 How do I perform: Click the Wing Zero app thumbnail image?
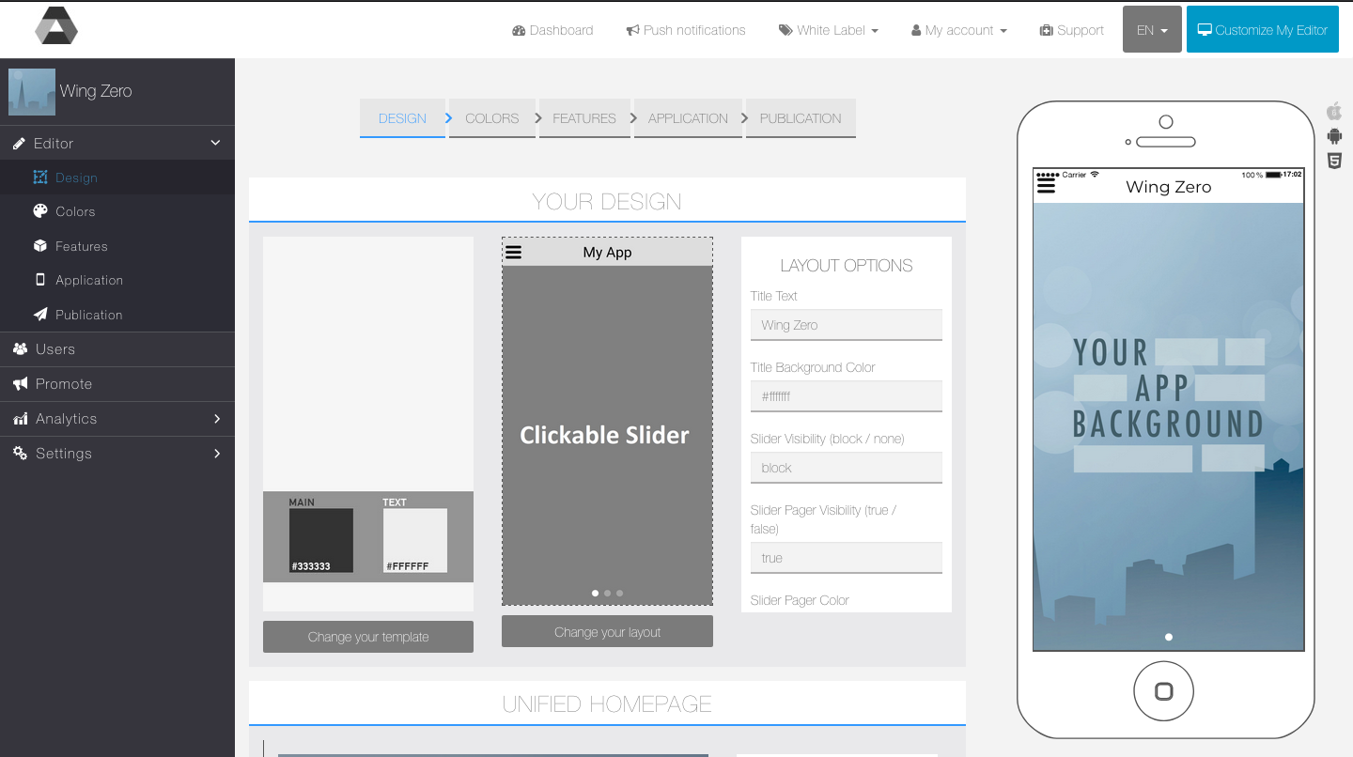[32, 92]
